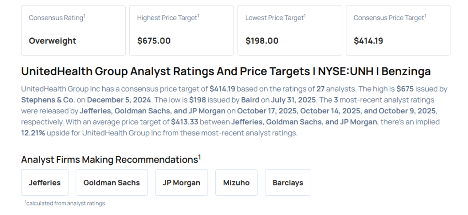Click the $413.33 average price target text
This screenshot has width=468, height=215.
coord(186,122)
